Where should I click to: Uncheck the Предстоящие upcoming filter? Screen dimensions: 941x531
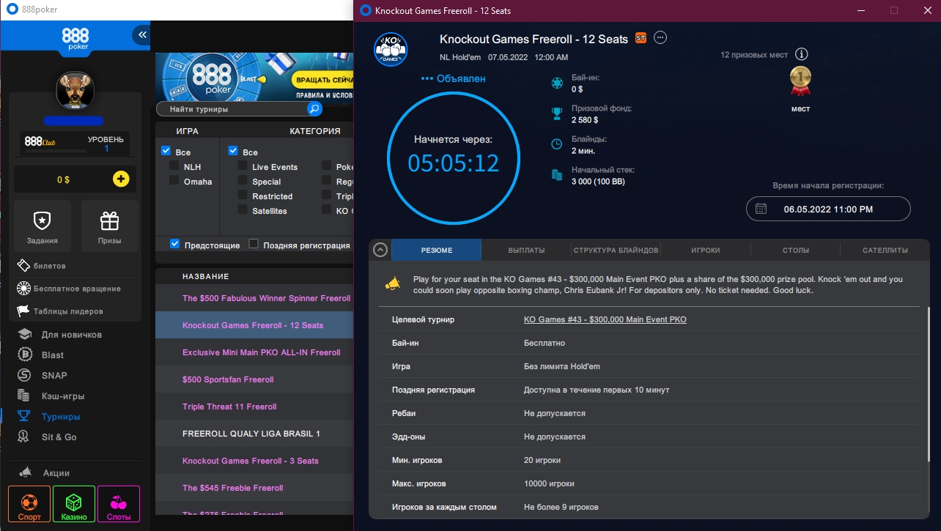tap(174, 244)
